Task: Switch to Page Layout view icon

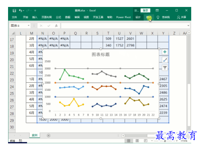Action: (137, 141)
